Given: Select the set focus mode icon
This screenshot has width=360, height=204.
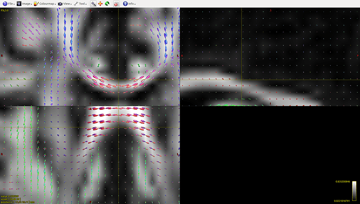Looking at the screenshot, I should [93, 4].
